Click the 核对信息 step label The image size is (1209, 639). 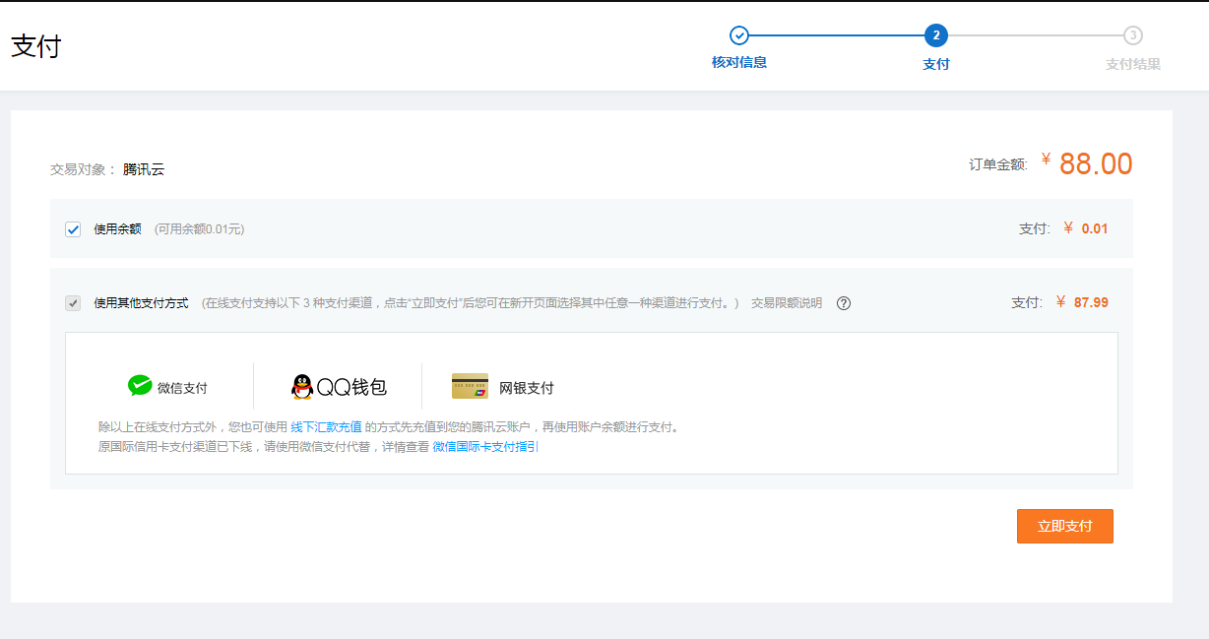[739, 62]
